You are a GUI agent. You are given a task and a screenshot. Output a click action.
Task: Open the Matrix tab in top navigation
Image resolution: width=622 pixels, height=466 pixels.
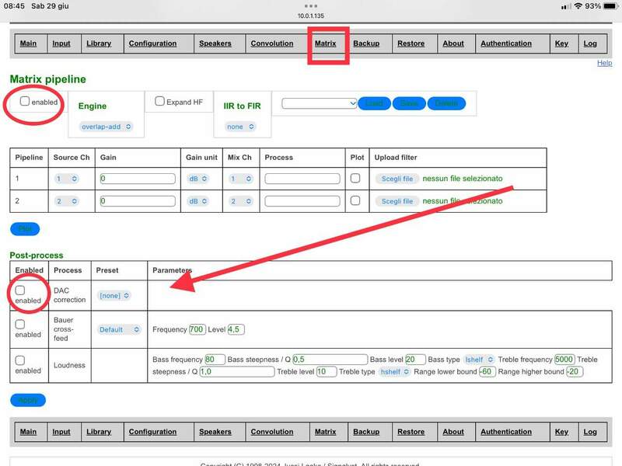(326, 43)
